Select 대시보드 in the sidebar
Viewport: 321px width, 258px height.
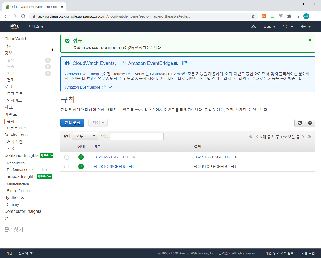(13, 46)
